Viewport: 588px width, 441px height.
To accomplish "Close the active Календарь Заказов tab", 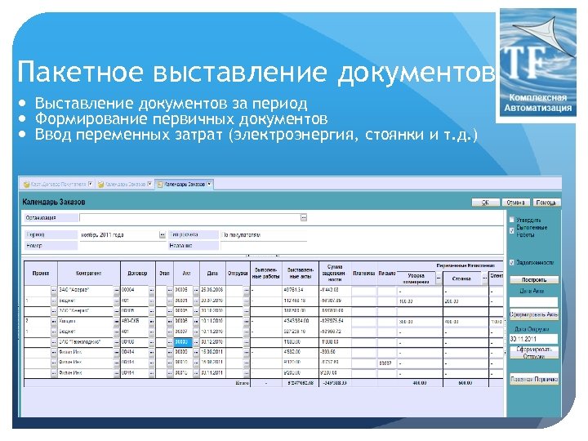I will click(x=209, y=184).
